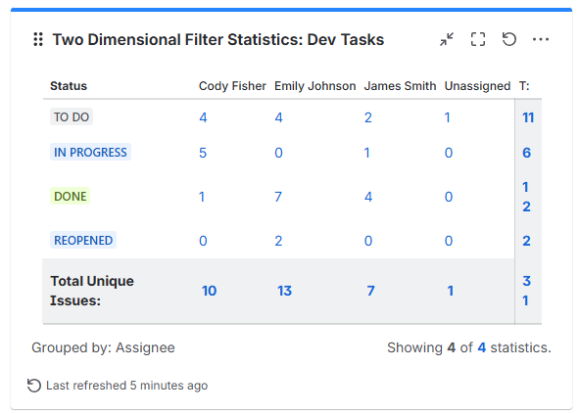579x413 pixels.
Task: Open James Smith's To Do count 2
Action: tap(368, 117)
